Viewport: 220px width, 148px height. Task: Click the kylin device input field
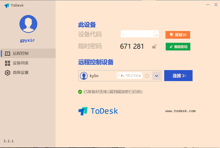pyautogui.click(x=120, y=76)
